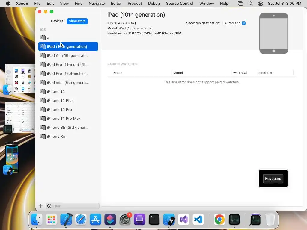
Task: Switch to Finder window in Stage Manager
Action: point(20,79)
